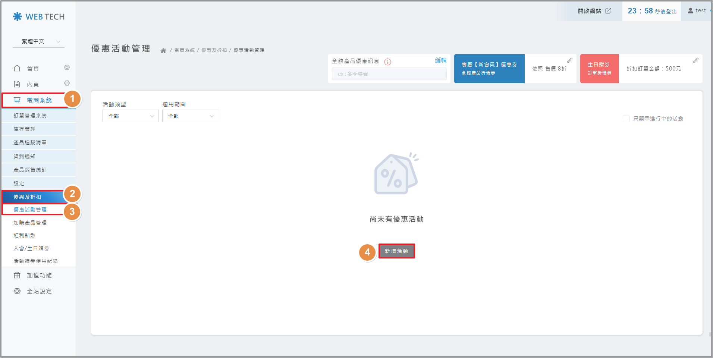Click the WEB TECH logo
Screen dimensions: 713x358
click(x=39, y=17)
